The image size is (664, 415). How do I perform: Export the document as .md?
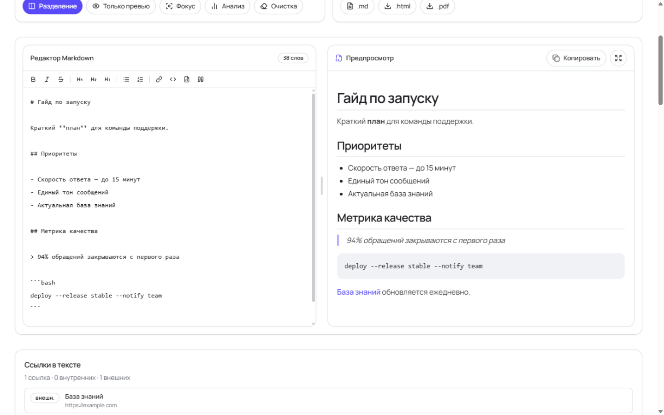pyautogui.click(x=357, y=6)
